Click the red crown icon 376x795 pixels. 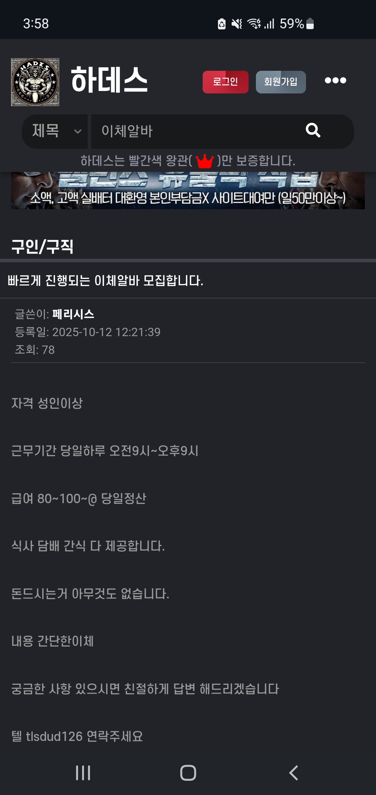coord(204,161)
